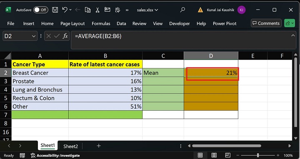Image resolution: width=300 pixels, height=159 pixels.
Task: Click the Copy icon in the toolbar
Action: click(87, 10)
